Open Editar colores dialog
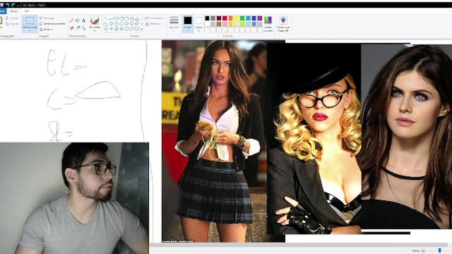The height and width of the screenshot is (254, 452). pyautogui.click(x=268, y=23)
